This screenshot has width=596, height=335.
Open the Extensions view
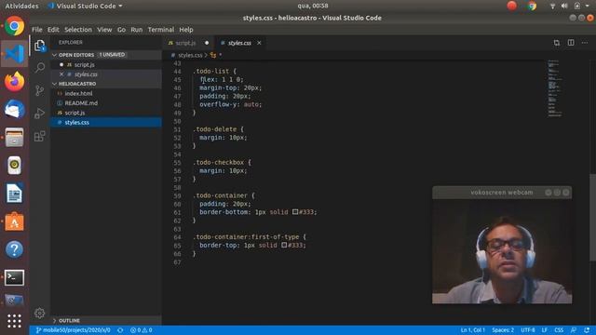[x=39, y=136]
